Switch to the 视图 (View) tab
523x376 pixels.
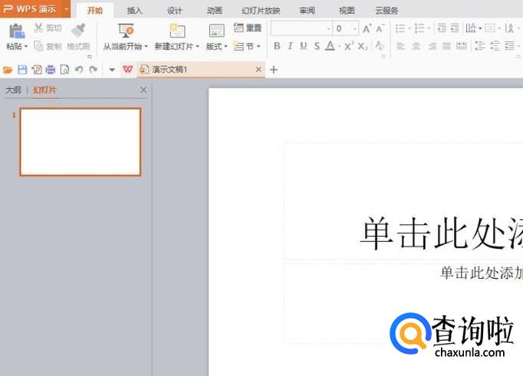(347, 11)
